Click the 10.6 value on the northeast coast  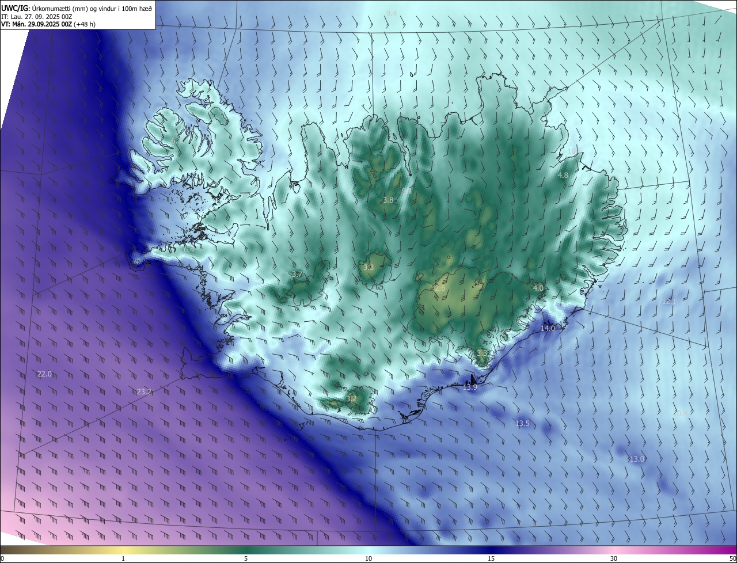[x=575, y=151]
